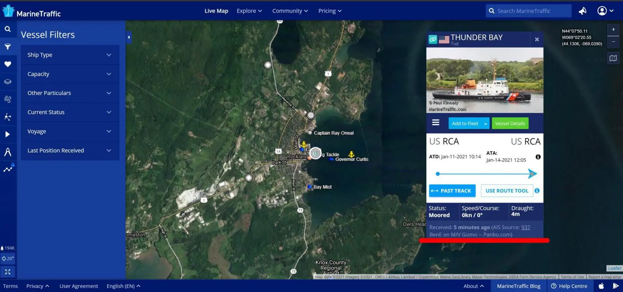
Task: Click the THUNDER BAY vessel photo
Action: [x=485, y=80]
